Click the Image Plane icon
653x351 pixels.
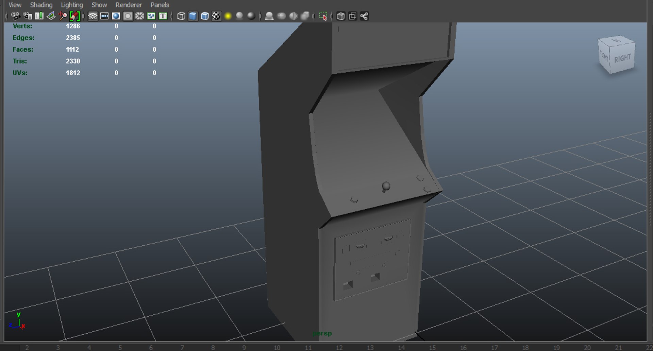[51, 16]
